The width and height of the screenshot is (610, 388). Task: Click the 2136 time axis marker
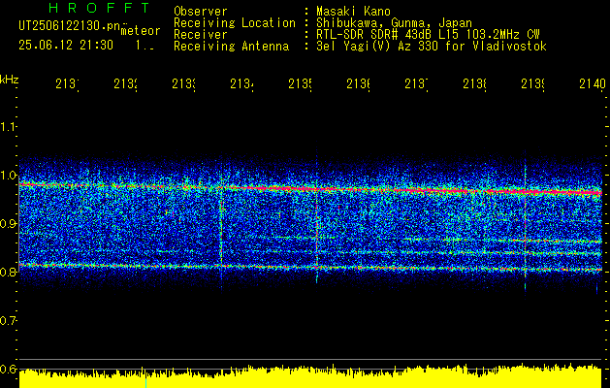[358, 83]
